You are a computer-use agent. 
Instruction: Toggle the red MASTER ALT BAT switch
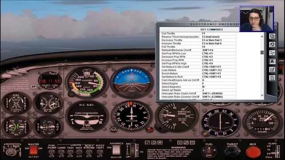click(x=33, y=150)
